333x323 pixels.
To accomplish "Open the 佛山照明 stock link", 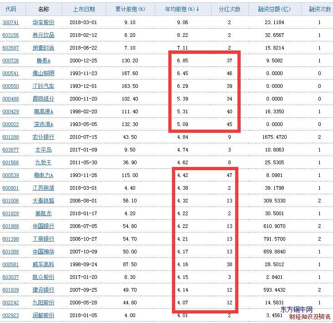I will (43, 73).
